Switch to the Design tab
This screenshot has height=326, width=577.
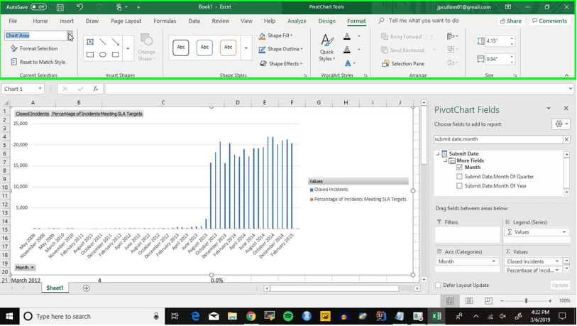326,21
